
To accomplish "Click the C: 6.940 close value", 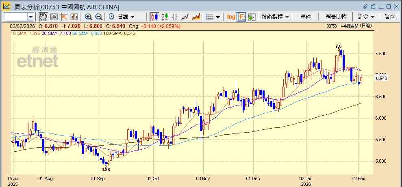I will [115, 26].
